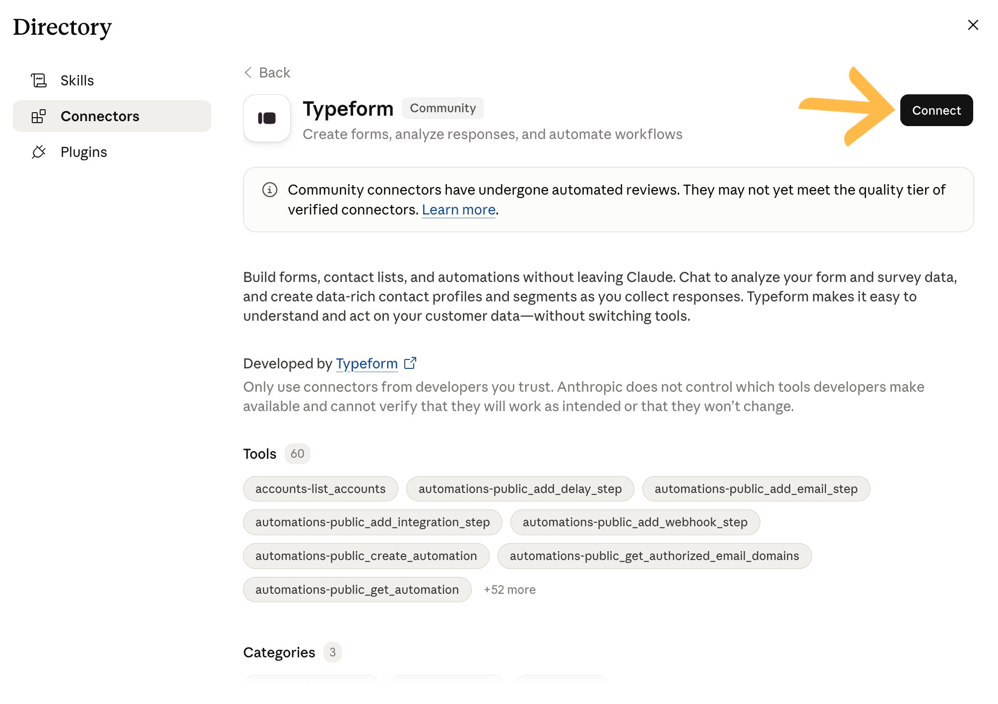This screenshot has width=998, height=704.
Task: Click the info icon in community notice
Action: point(270,190)
